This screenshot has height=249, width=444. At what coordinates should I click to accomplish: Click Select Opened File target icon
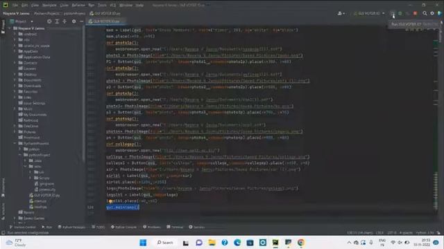(x=49, y=21)
